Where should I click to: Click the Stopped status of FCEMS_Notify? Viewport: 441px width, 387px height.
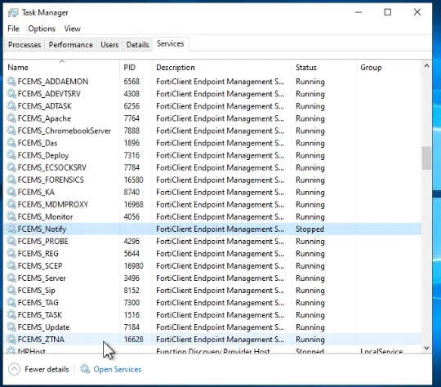(310, 229)
